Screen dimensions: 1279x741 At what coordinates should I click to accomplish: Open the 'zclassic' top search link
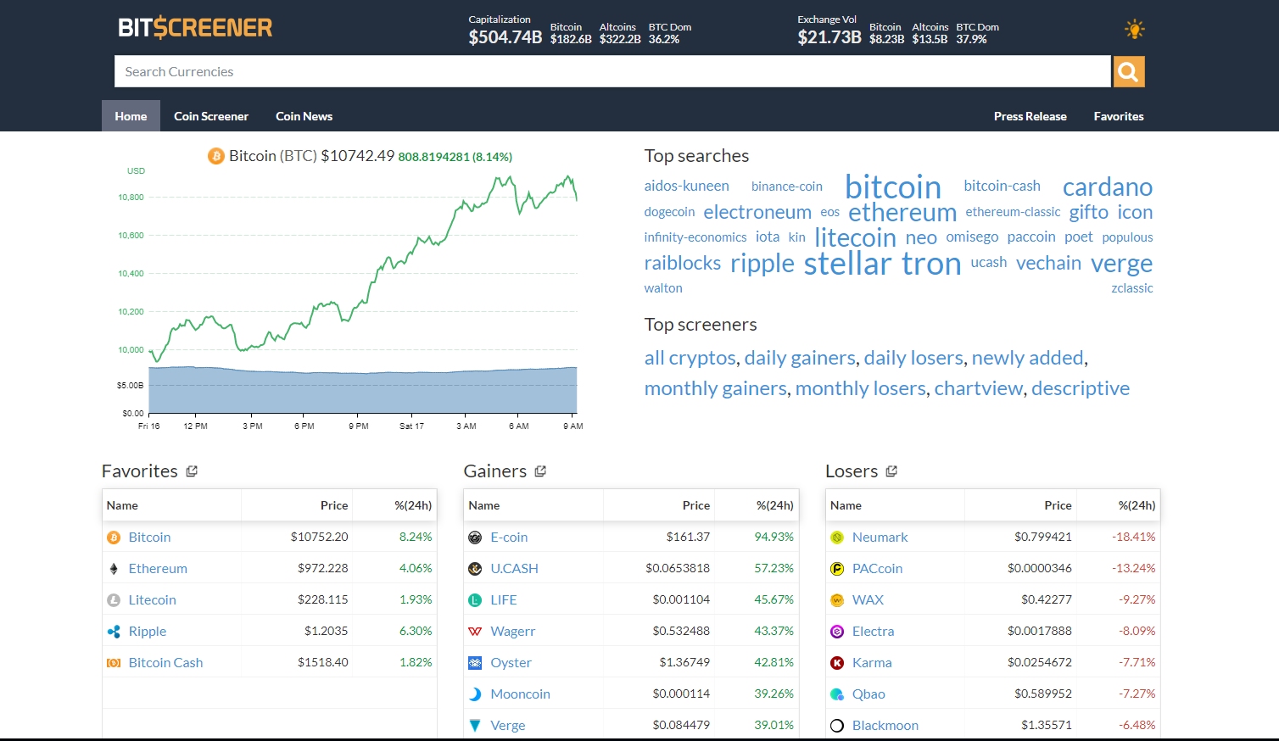1132,288
